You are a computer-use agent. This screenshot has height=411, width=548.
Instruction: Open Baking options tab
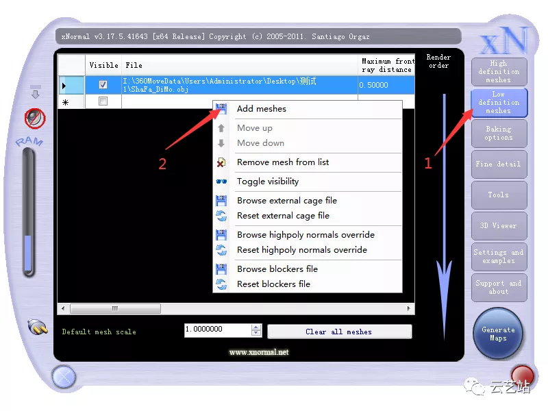499,134
